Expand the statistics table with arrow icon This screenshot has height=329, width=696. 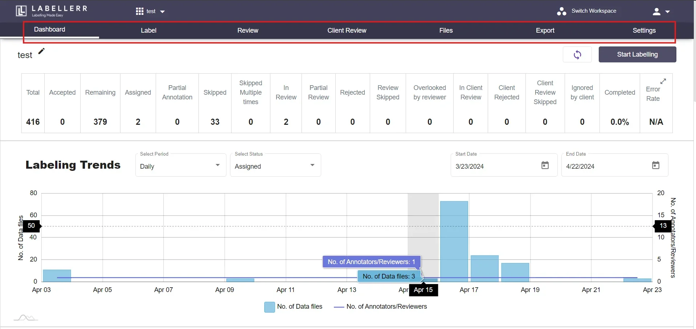click(x=663, y=81)
